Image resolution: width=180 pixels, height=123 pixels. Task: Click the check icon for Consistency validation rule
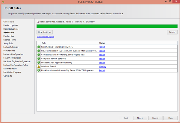[39, 54]
